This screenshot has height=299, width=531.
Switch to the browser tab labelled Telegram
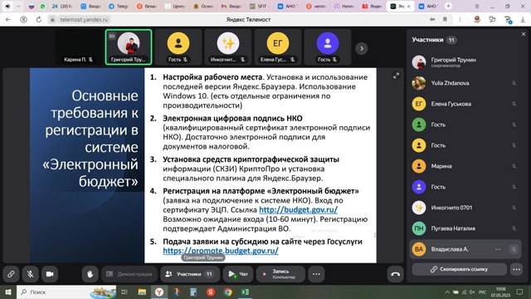pyautogui.click(x=118, y=6)
